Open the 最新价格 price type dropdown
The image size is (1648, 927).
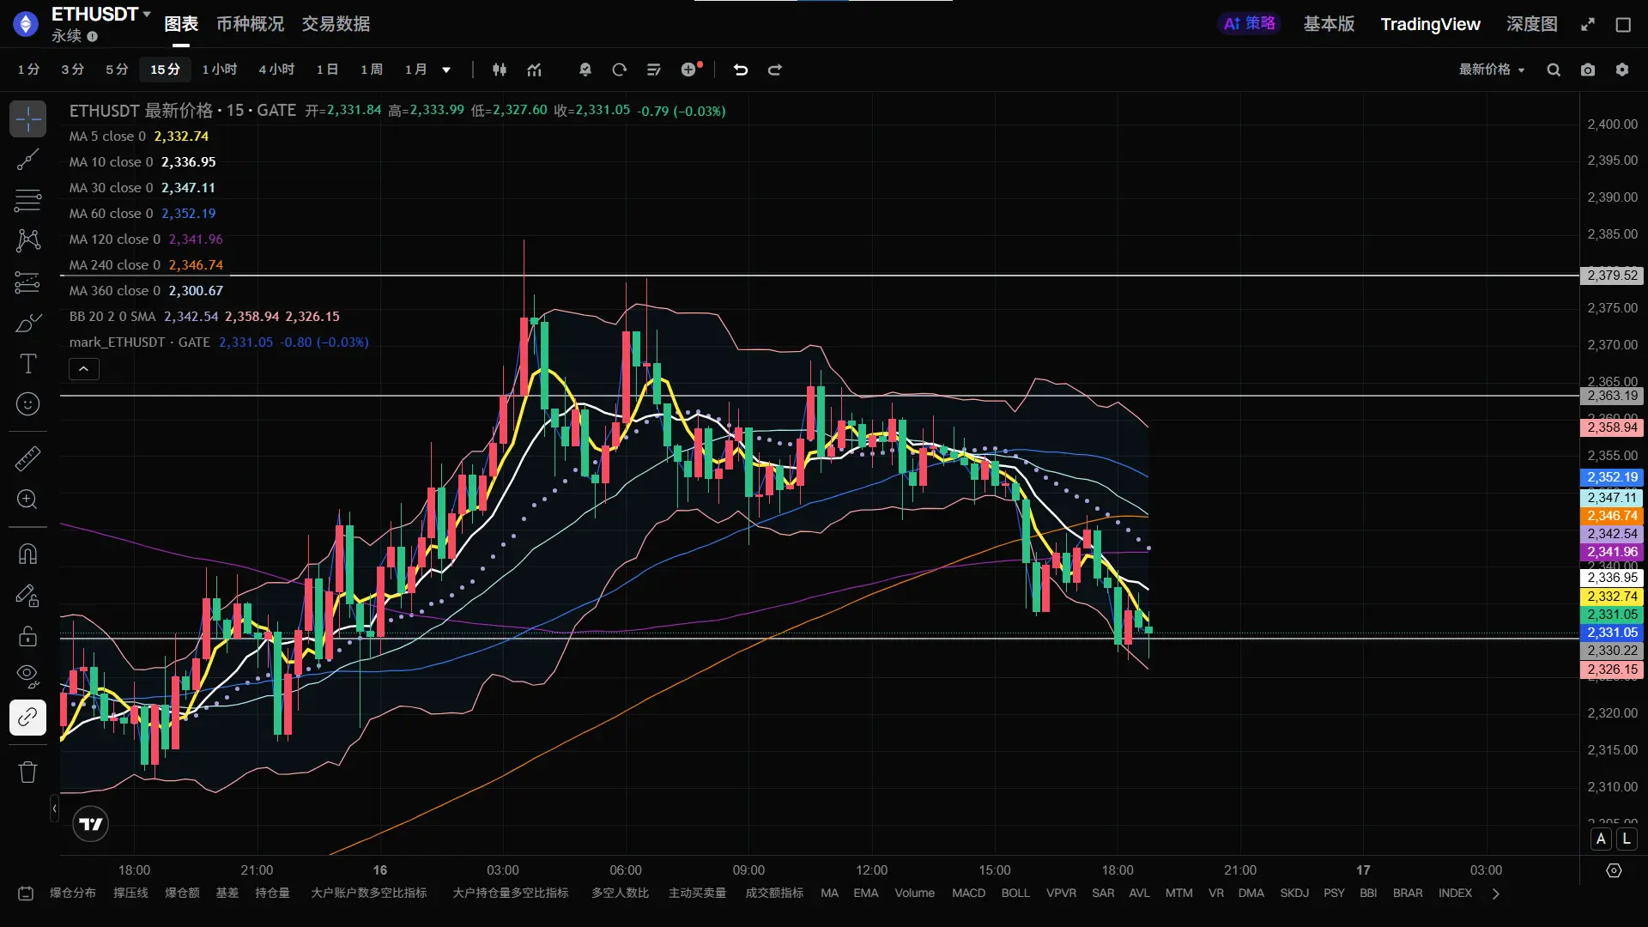coord(1491,70)
